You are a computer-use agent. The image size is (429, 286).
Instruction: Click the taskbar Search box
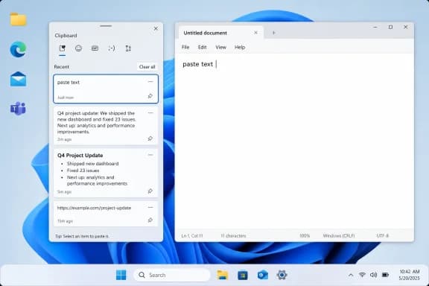(172, 275)
